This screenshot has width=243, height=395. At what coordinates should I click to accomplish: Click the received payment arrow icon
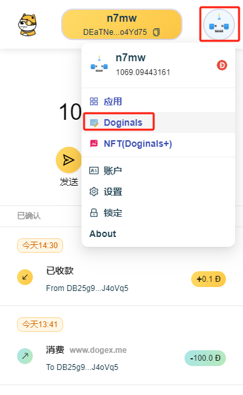click(x=25, y=277)
